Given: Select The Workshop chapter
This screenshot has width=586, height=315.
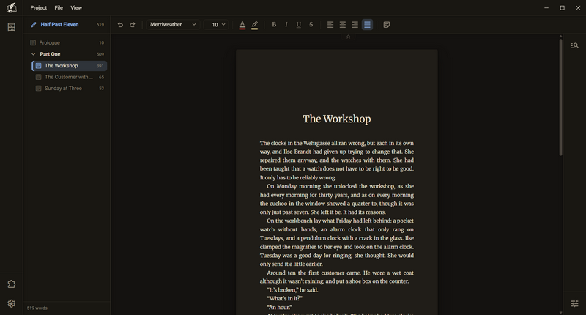Looking at the screenshot, I should [70, 66].
